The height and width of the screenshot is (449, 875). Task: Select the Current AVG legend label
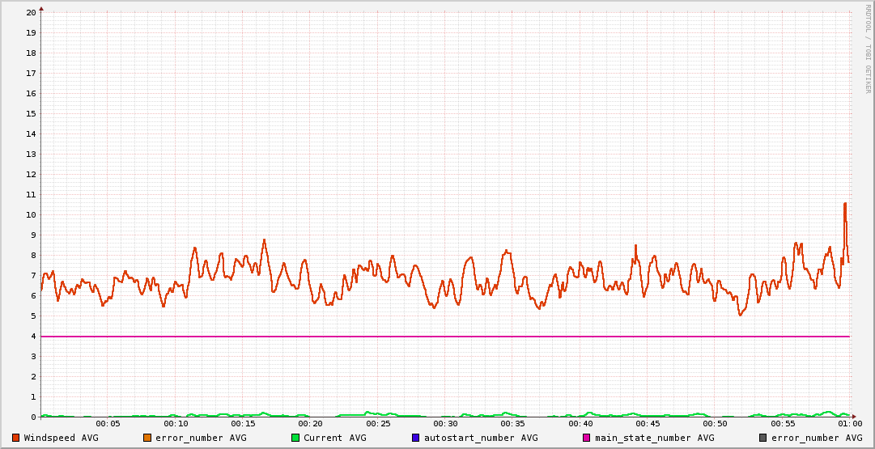(334, 438)
